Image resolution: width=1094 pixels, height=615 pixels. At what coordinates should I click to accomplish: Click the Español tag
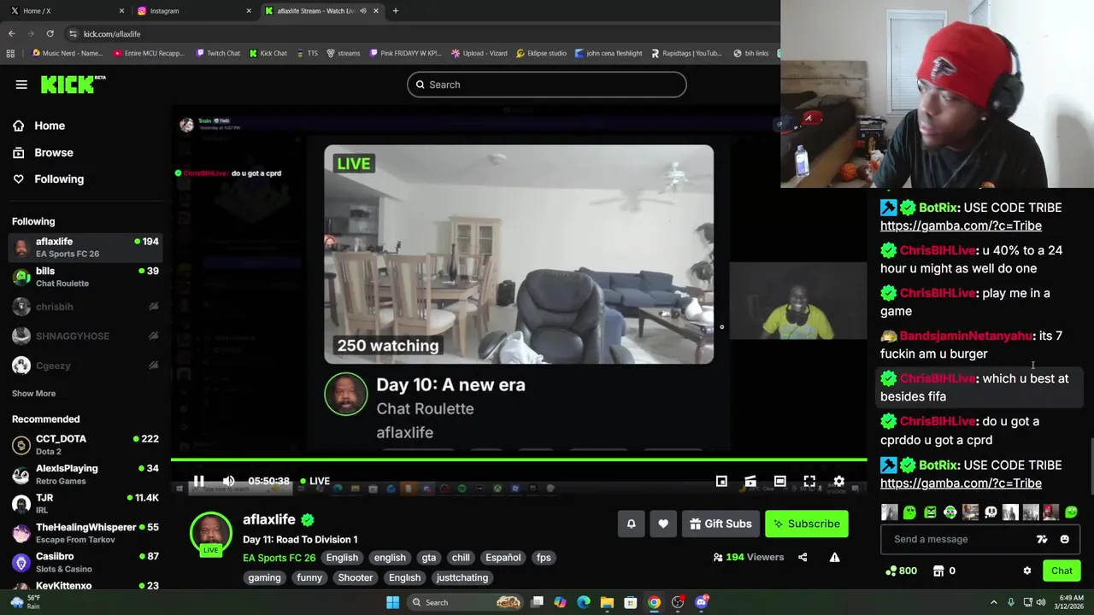503,558
